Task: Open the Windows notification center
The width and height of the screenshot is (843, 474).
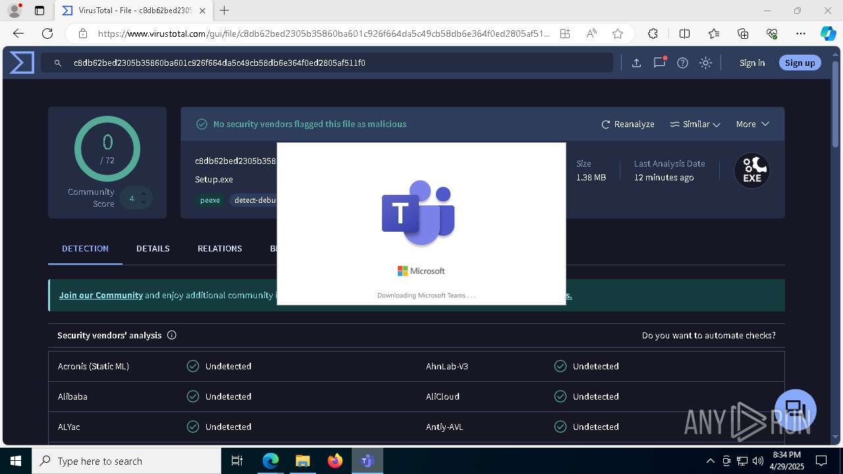Action: 821,461
